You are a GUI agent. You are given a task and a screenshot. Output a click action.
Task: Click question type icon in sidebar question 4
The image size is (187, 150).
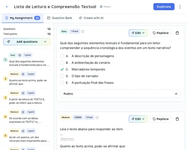[23, 112]
